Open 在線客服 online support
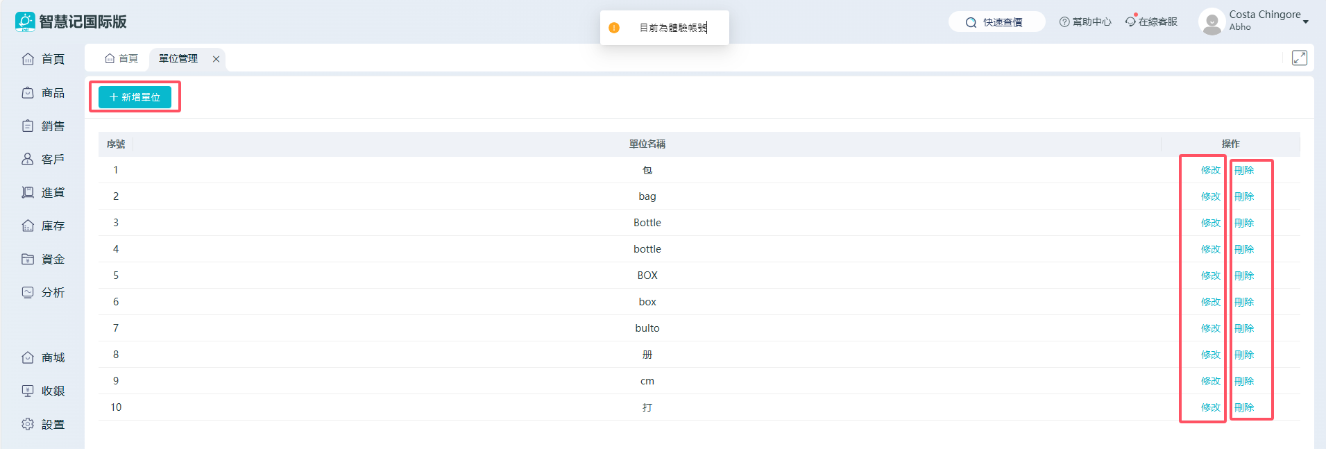Viewport: 1326px width, 449px height. click(x=1152, y=22)
